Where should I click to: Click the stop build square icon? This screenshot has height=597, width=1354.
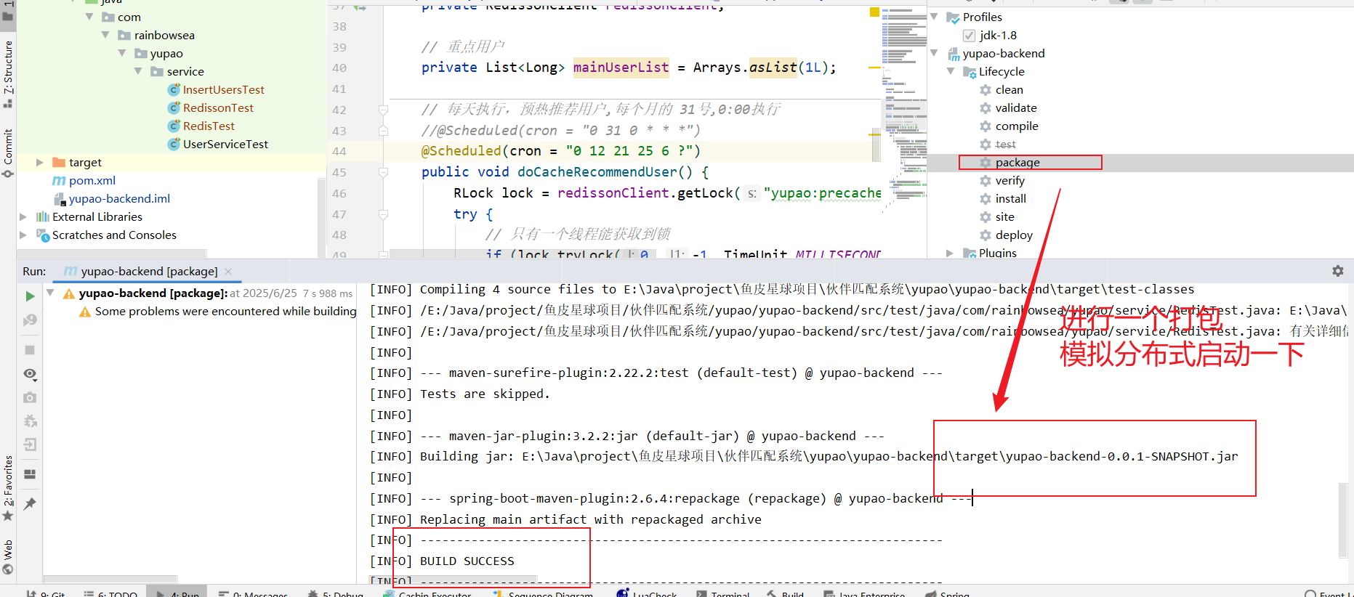[30, 350]
